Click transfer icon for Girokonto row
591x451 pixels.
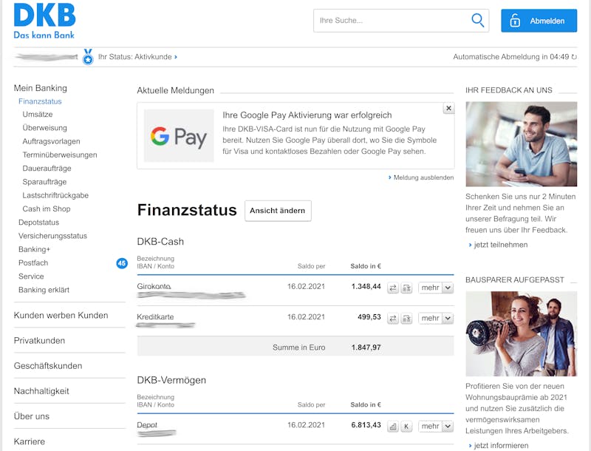pyautogui.click(x=393, y=288)
